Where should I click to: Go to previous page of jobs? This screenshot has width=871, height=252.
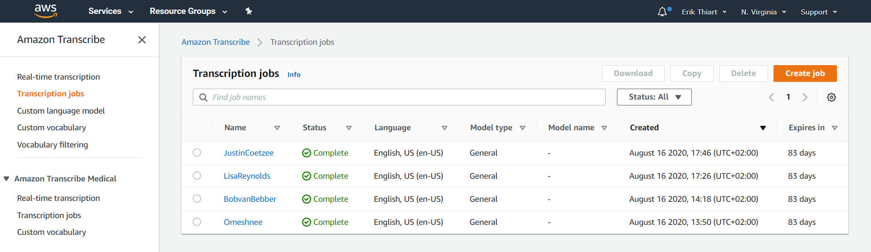[x=771, y=97]
